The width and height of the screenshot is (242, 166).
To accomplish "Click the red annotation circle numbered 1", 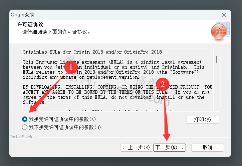I will click(71, 67).
